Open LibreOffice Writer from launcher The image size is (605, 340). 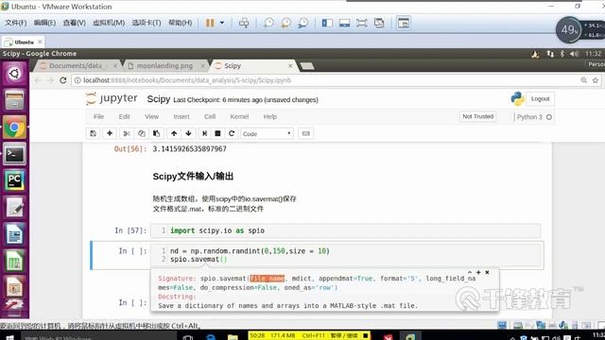14,234
